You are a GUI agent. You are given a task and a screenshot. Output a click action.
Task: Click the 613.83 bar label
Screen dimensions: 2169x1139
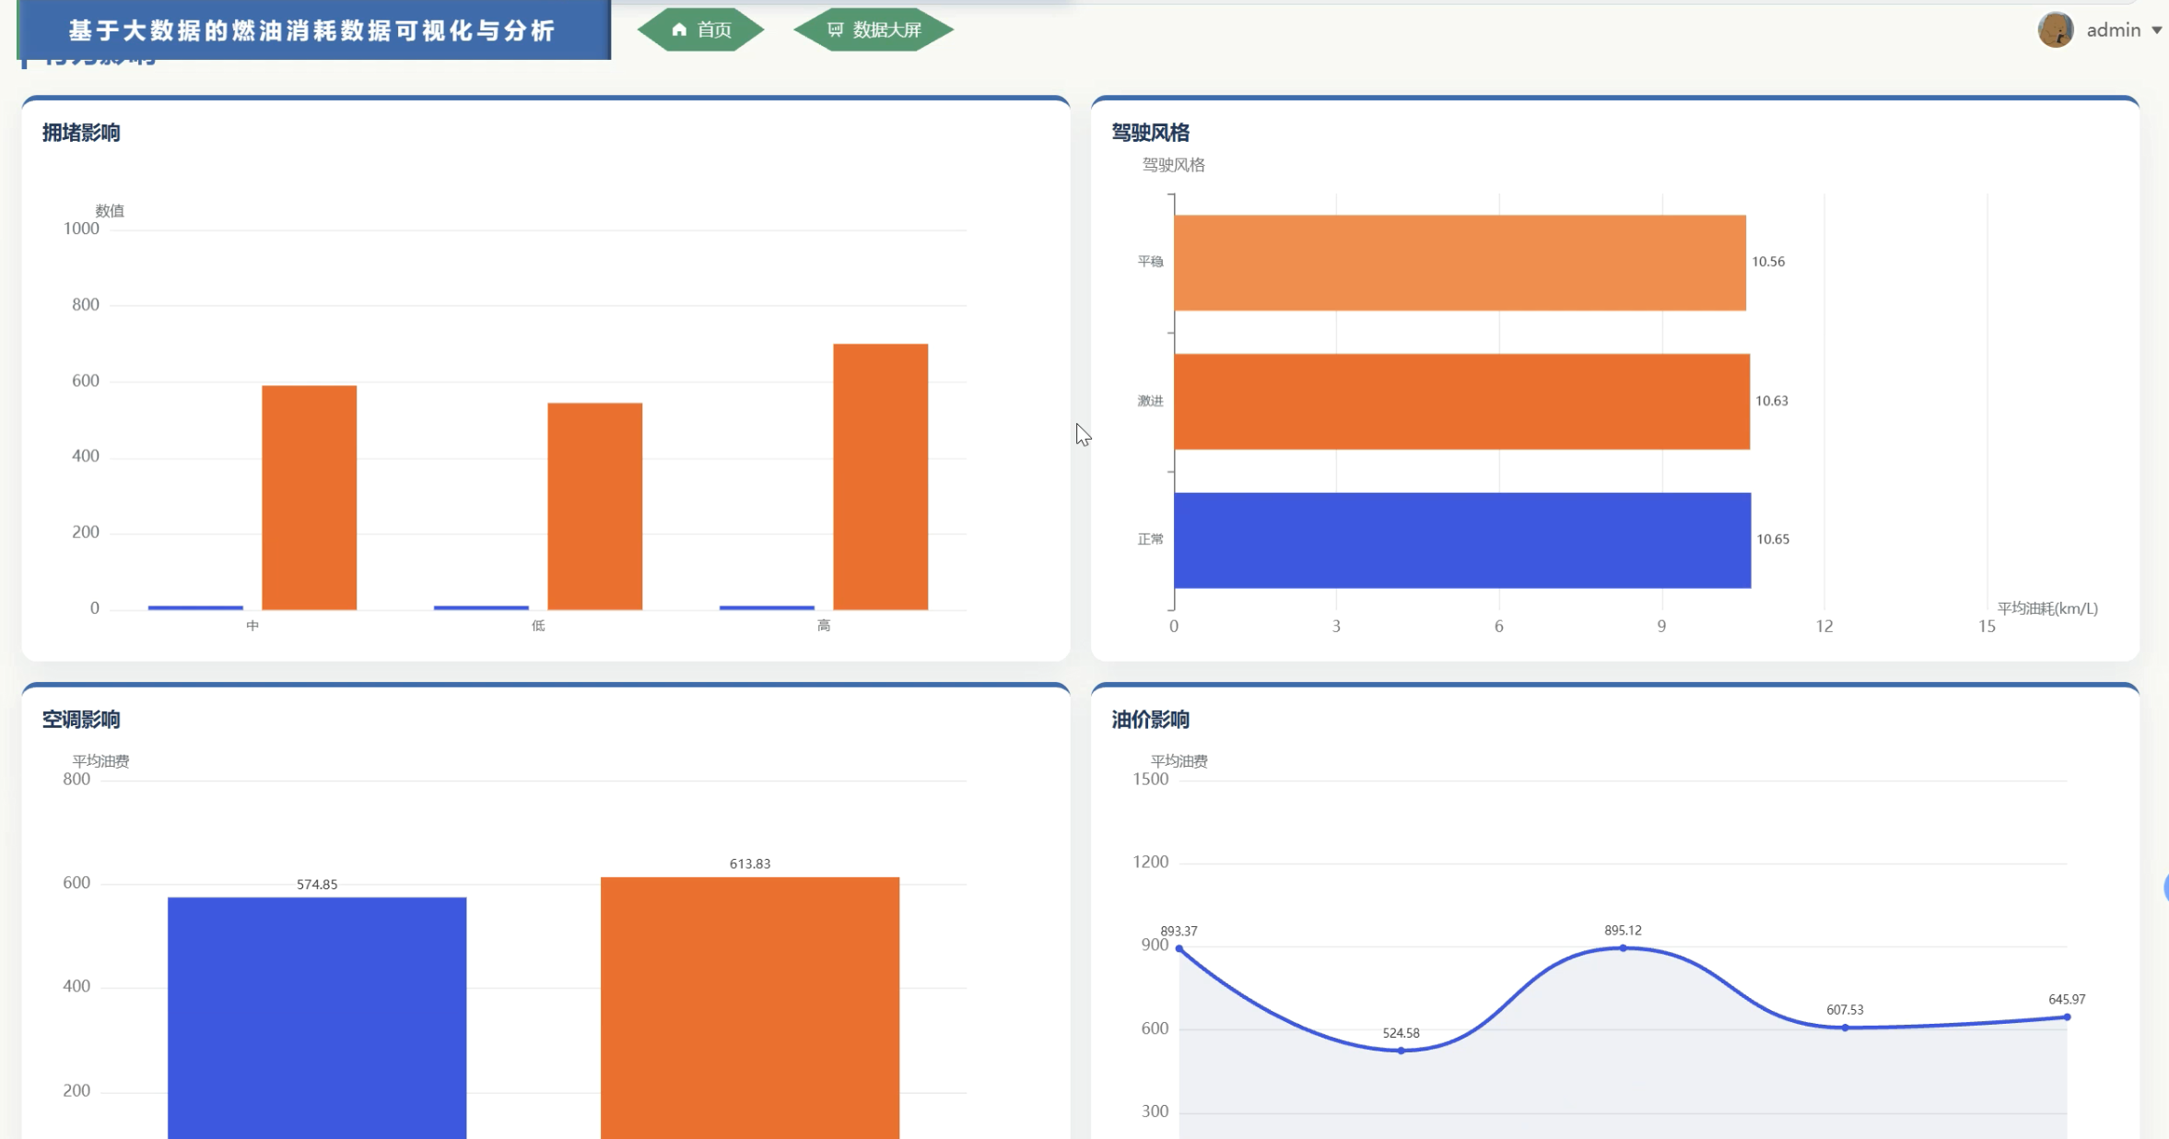[x=750, y=864]
